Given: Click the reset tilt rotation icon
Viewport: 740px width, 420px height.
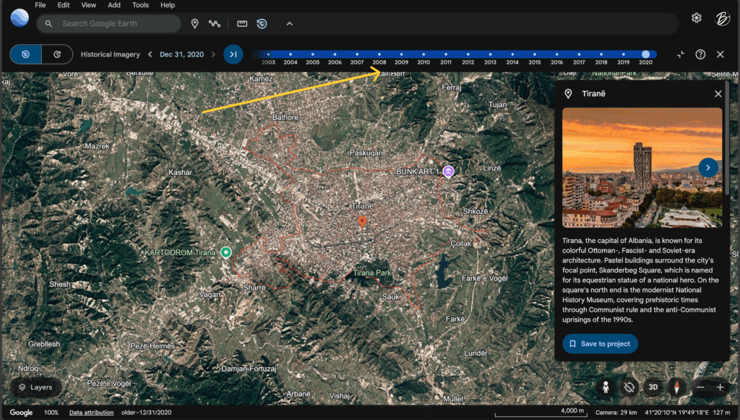Looking at the screenshot, I should point(629,387).
